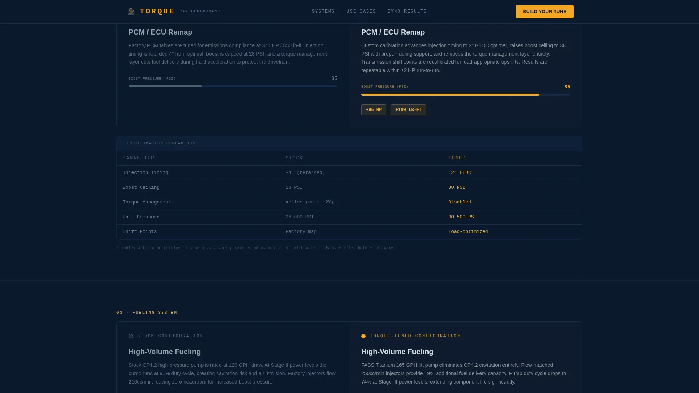
Task: Click the RAM Performance tagline
Action: pyautogui.click(x=201, y=12)
